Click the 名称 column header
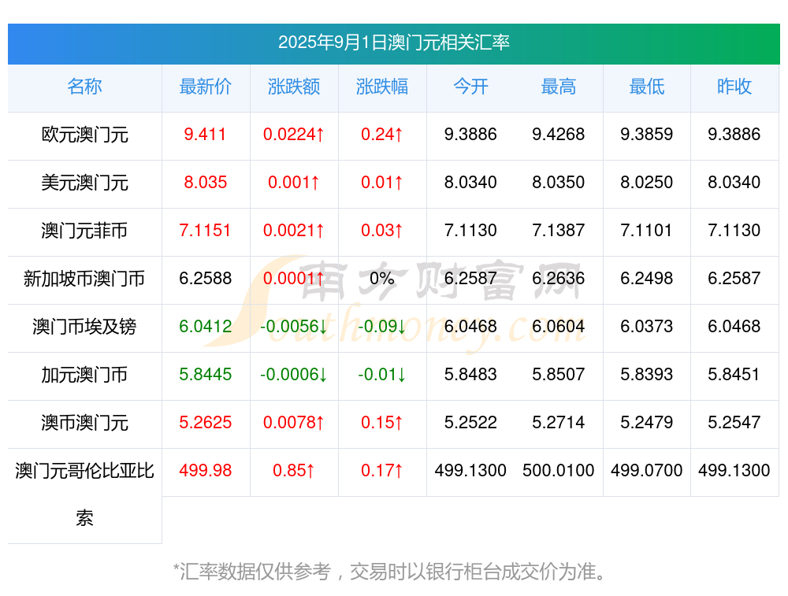This screenshot has width=788, height=596. point(84,87)
